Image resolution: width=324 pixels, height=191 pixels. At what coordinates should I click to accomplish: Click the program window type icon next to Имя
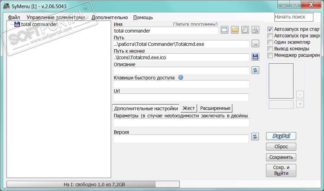[225, 30]
